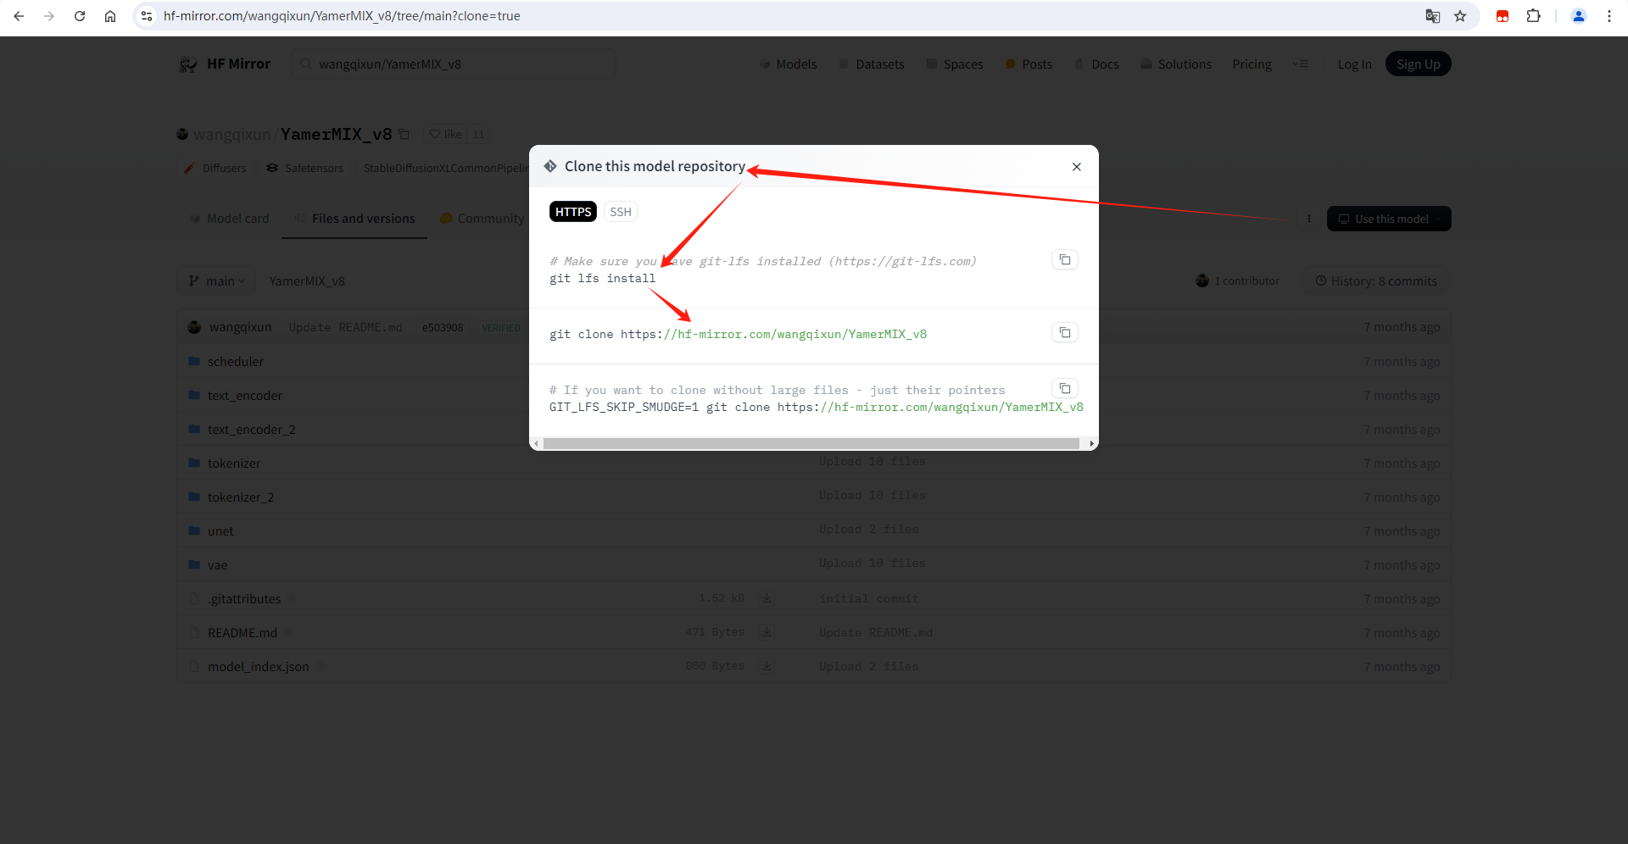Viewport: 1628px width, 844px height.
Task: Open the Solutions menu
Action: [1176, 64]
